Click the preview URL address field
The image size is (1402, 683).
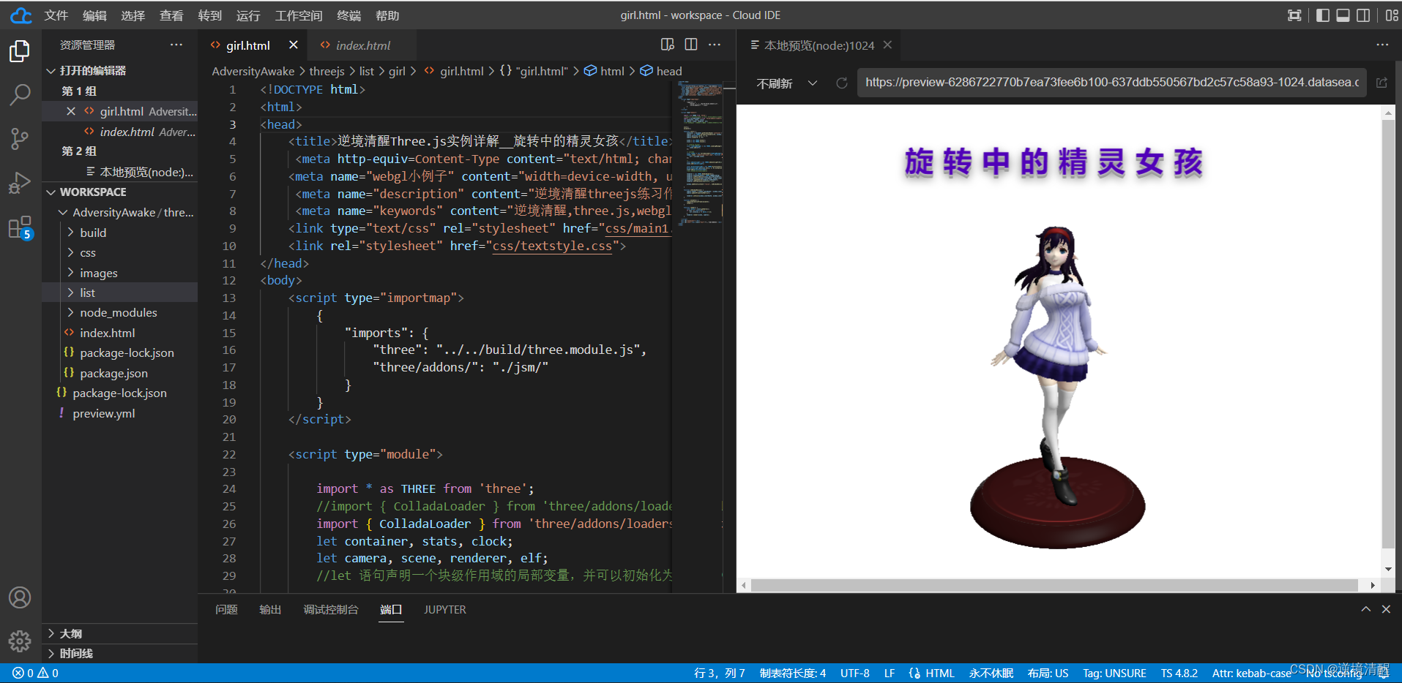(x=1111, y=83)
